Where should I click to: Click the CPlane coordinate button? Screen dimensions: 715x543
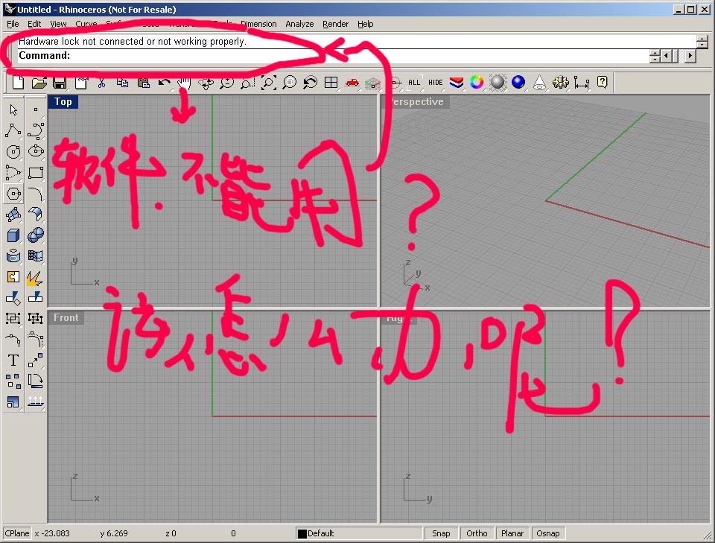pyautogui.click(x=17, y=533)
